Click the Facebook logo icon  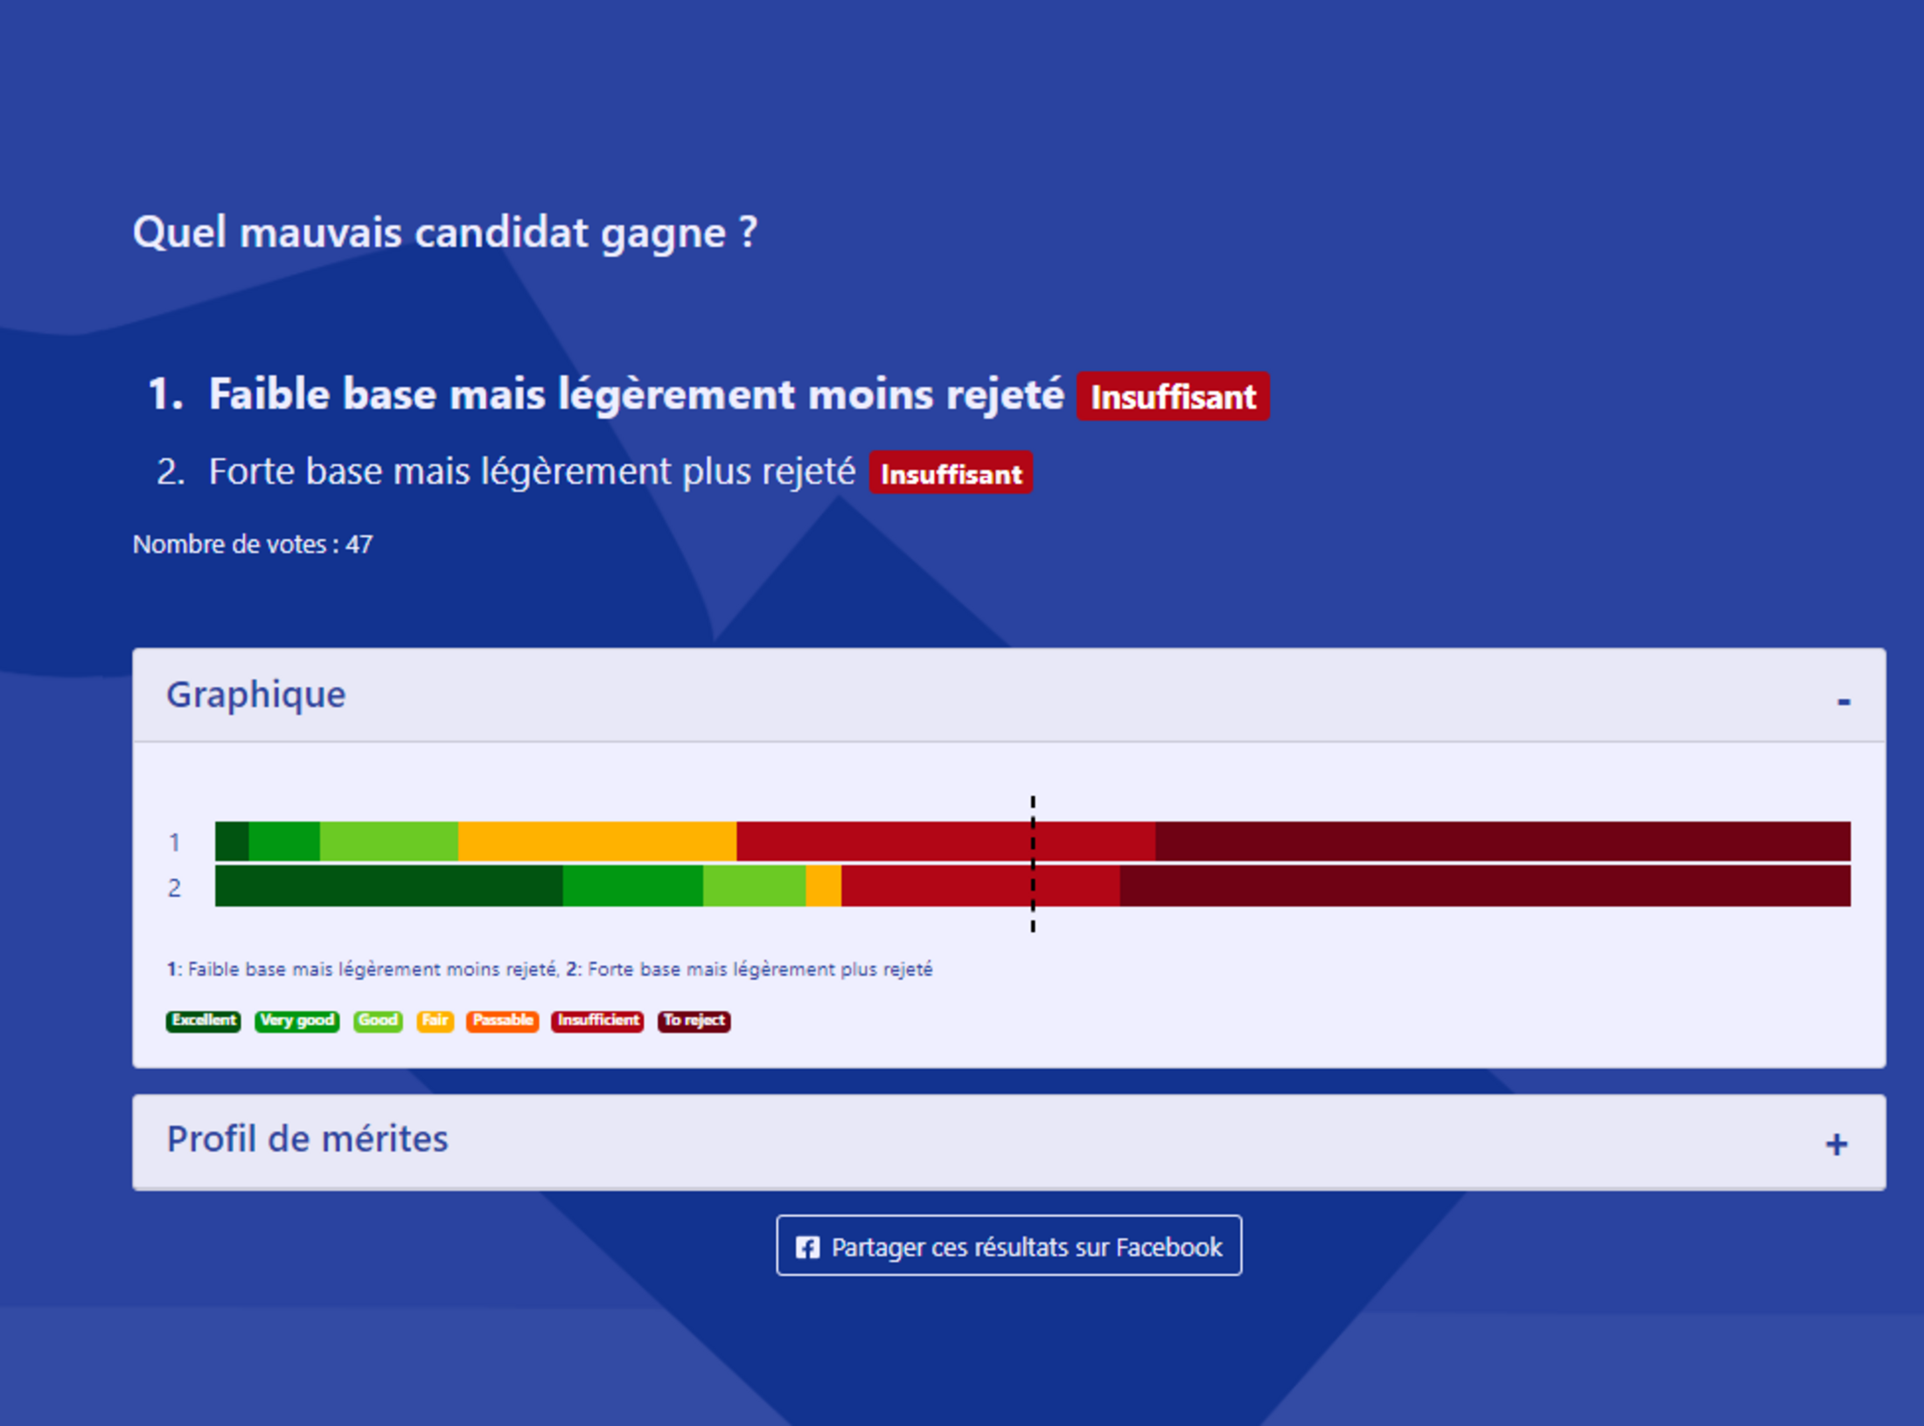(807, 1248)
